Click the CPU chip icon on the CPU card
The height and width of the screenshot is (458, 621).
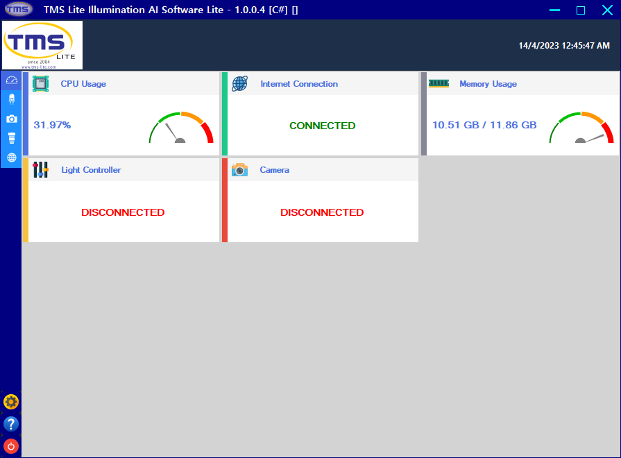pyautogui.click(x=40, y=83)
